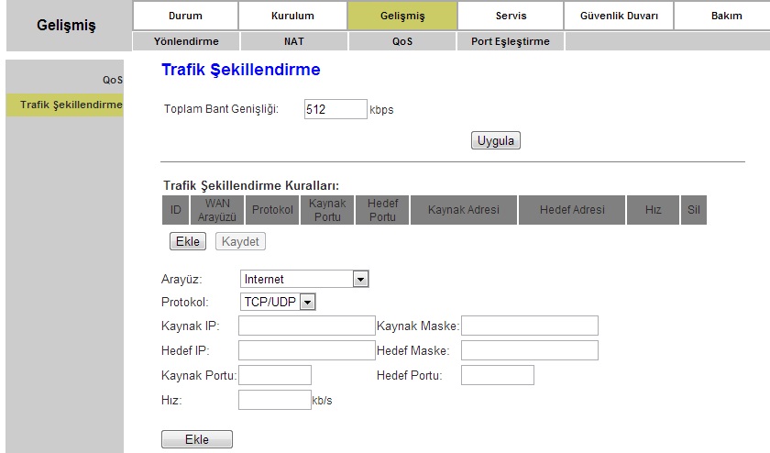Select Trafik Şekillendirme in the sidebar
The width and height of the screenshot is (770, 453).
point(65,105)
